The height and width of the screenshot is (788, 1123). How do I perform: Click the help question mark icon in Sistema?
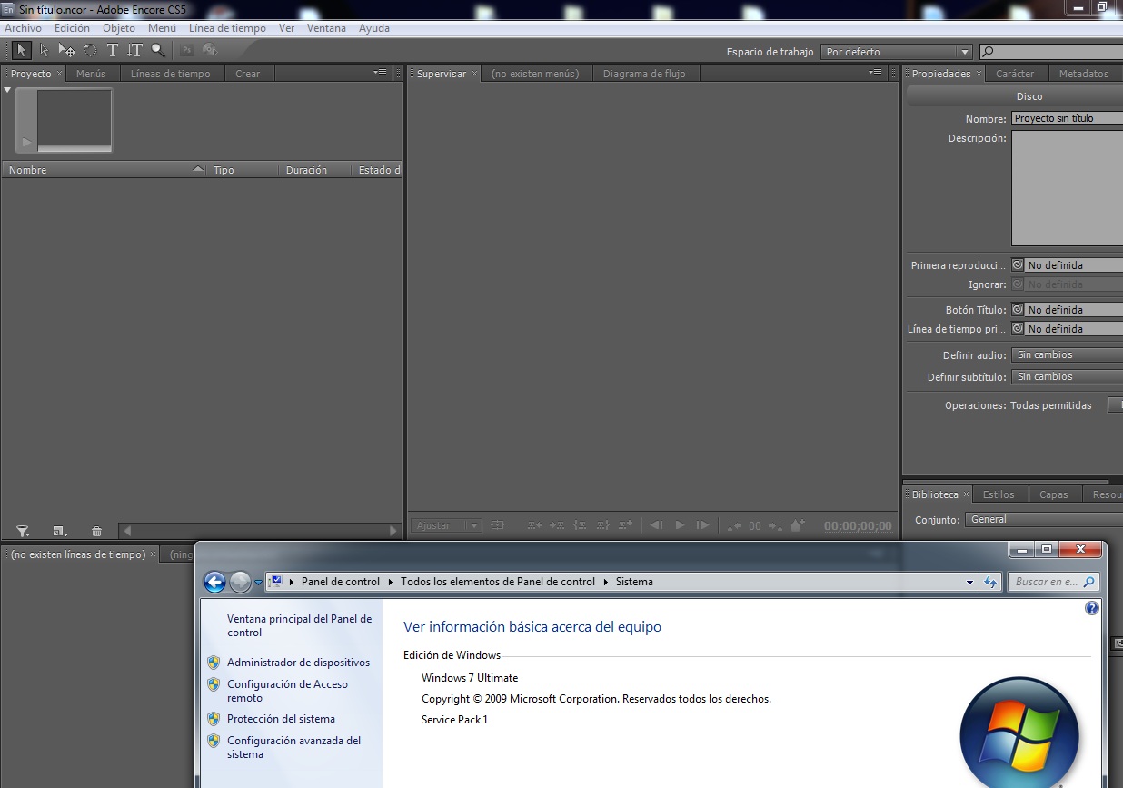pyautogui.click(x=1092, y=609)
